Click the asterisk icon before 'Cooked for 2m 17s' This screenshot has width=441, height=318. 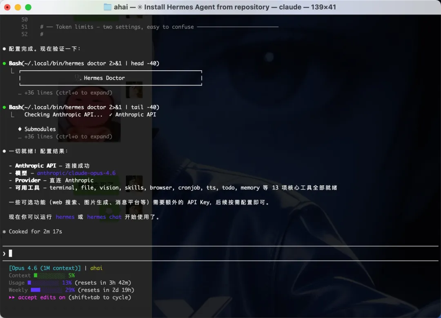coord(4,232)
